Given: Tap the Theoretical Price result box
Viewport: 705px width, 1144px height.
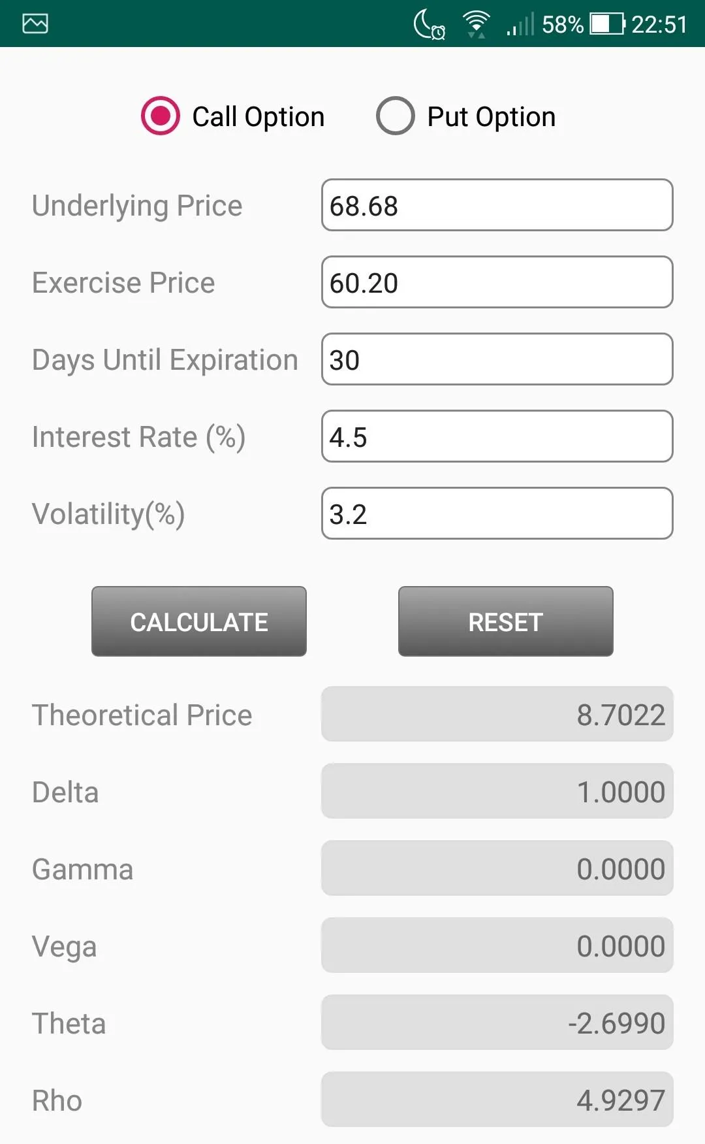Looking at the screenshot, I should pyautogui.click(x=497, y=714).
